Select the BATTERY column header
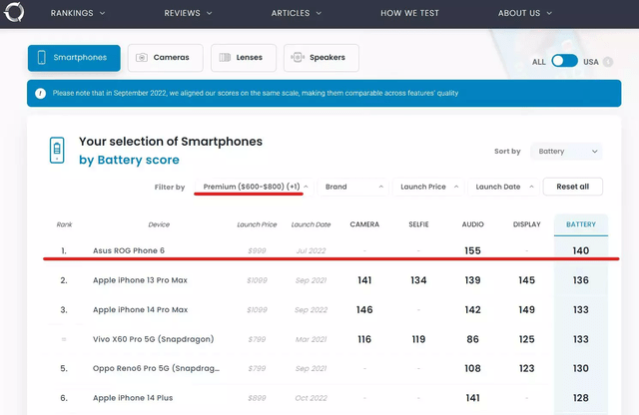This screenshot has width=639, height=415. pyautogui.click(x=581, y=224)
